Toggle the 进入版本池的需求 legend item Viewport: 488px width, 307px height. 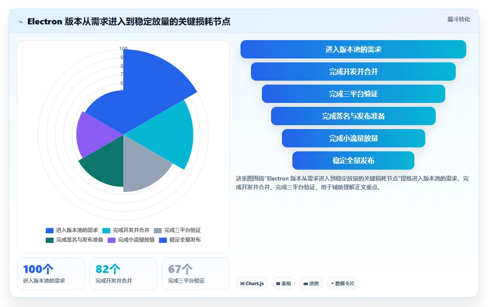coord(71,230)
